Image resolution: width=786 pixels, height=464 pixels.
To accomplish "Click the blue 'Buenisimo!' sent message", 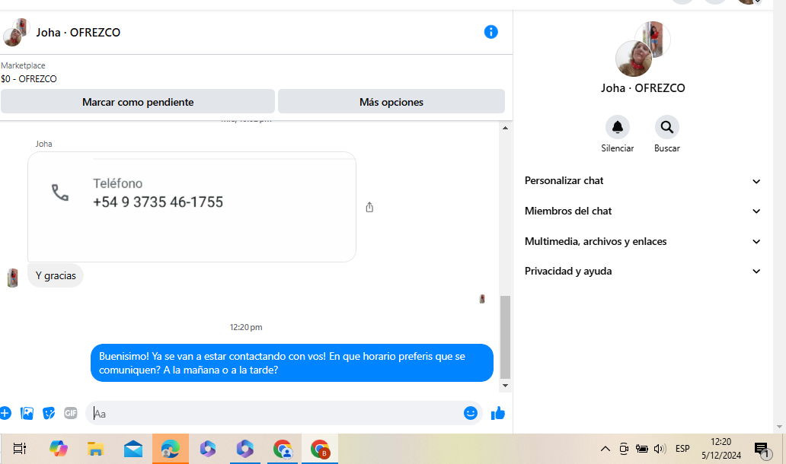I will [x=292, y=363].
